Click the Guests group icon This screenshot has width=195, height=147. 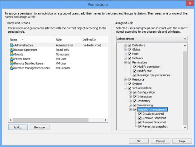point(12,54)
